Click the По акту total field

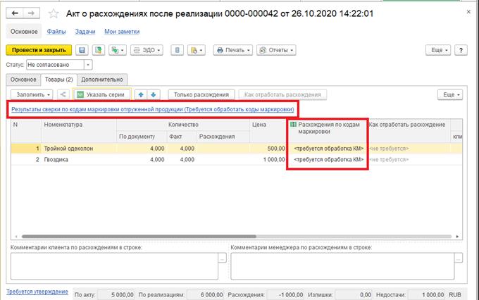[x=116, y=295]
